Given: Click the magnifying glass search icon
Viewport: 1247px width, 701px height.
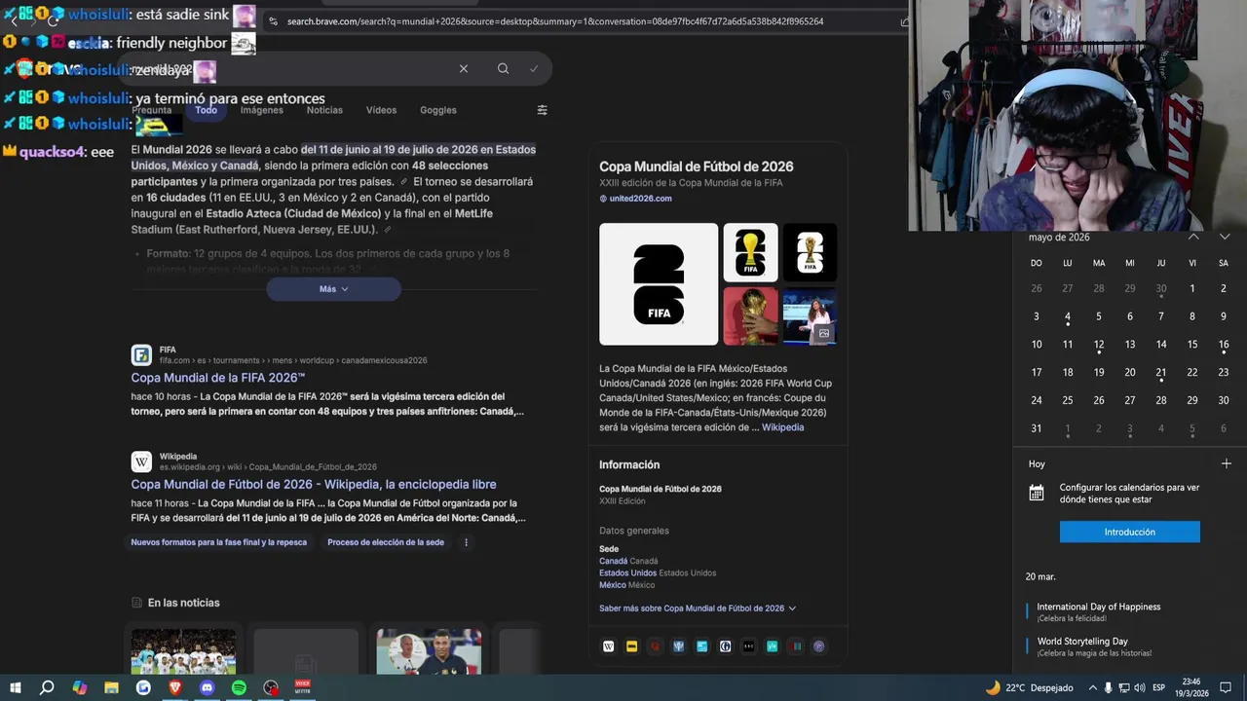Looking at the screenshot, I should 503,68.
